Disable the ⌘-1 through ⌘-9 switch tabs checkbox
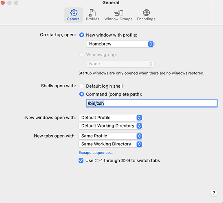223x203 pixels. click(81, 161)
